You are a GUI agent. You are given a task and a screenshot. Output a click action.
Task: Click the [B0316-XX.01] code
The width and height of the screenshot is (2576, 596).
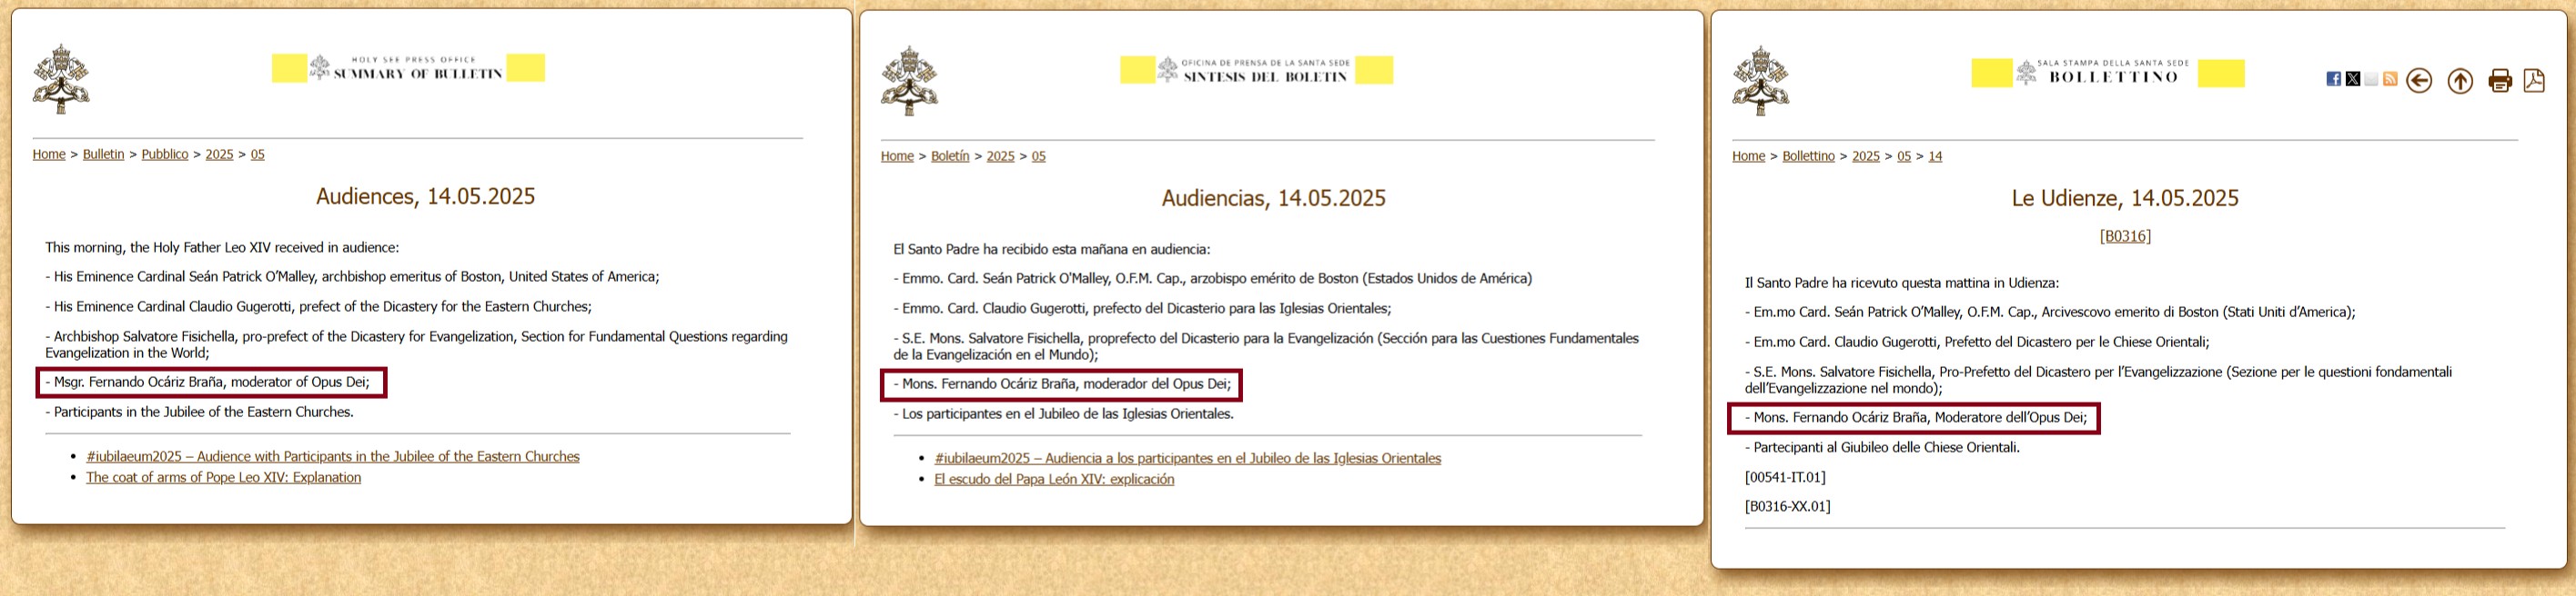(x=1788, y=506)
